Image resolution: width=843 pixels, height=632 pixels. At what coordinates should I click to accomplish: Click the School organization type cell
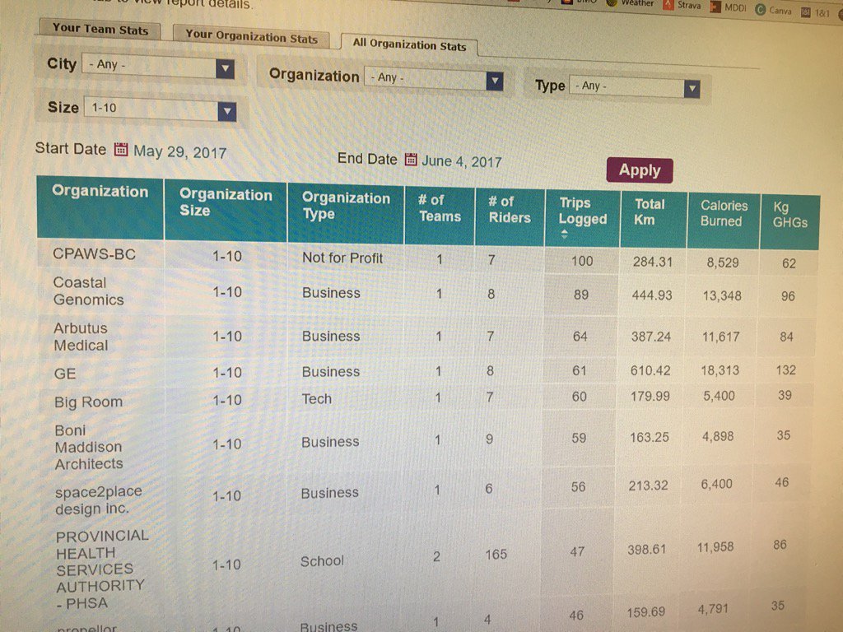(322, 561)
